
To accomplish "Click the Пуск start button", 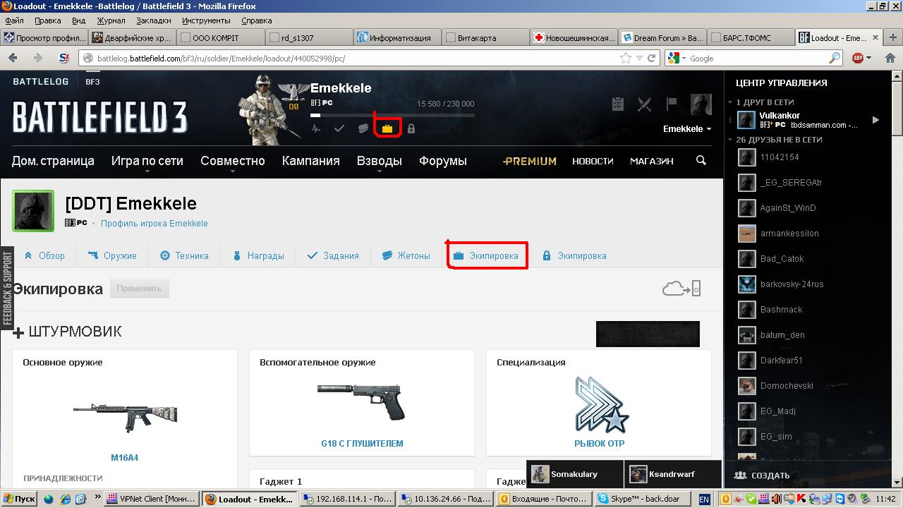I will pos(19,499).
